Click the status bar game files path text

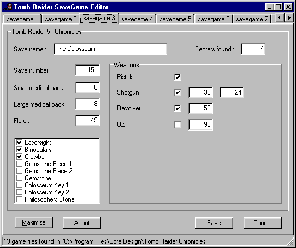106,241
